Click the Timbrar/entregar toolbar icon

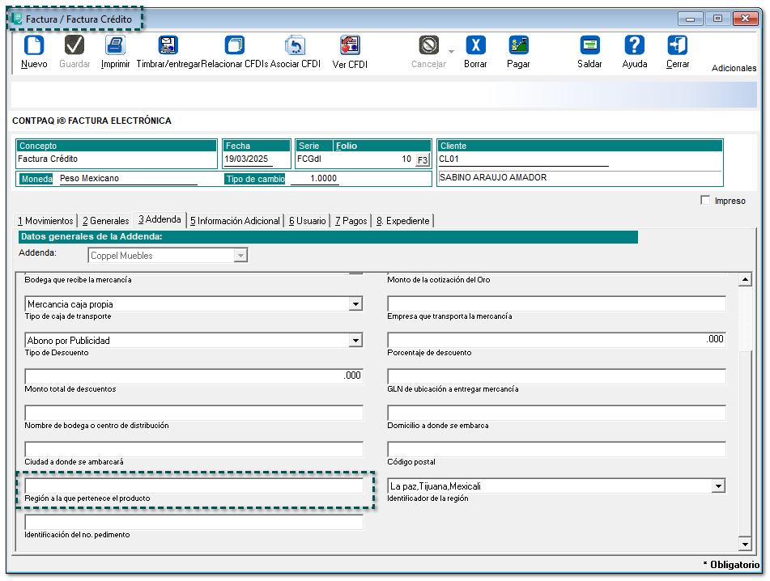[x=168, y=46]
